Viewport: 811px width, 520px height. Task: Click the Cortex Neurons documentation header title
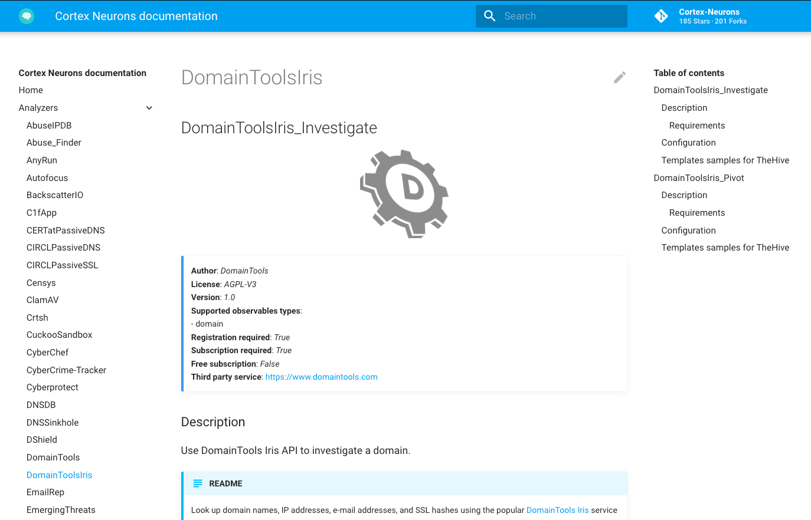(x=136, y=16)
